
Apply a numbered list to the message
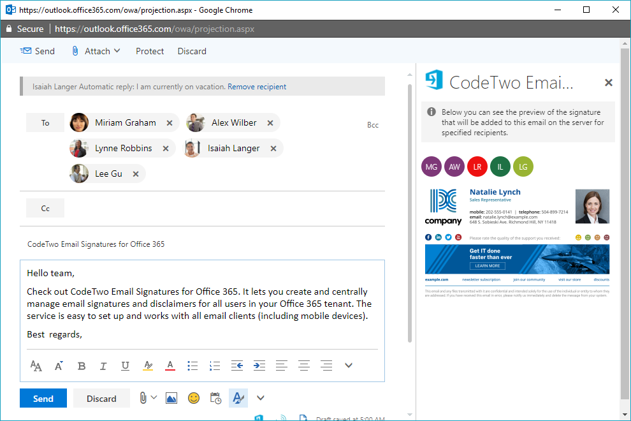point(215,365)
